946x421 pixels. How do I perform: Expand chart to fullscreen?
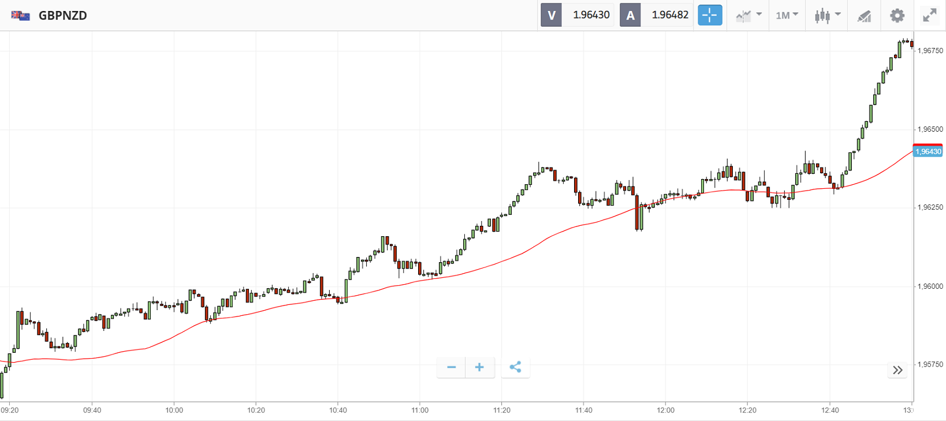pos(929,16)
